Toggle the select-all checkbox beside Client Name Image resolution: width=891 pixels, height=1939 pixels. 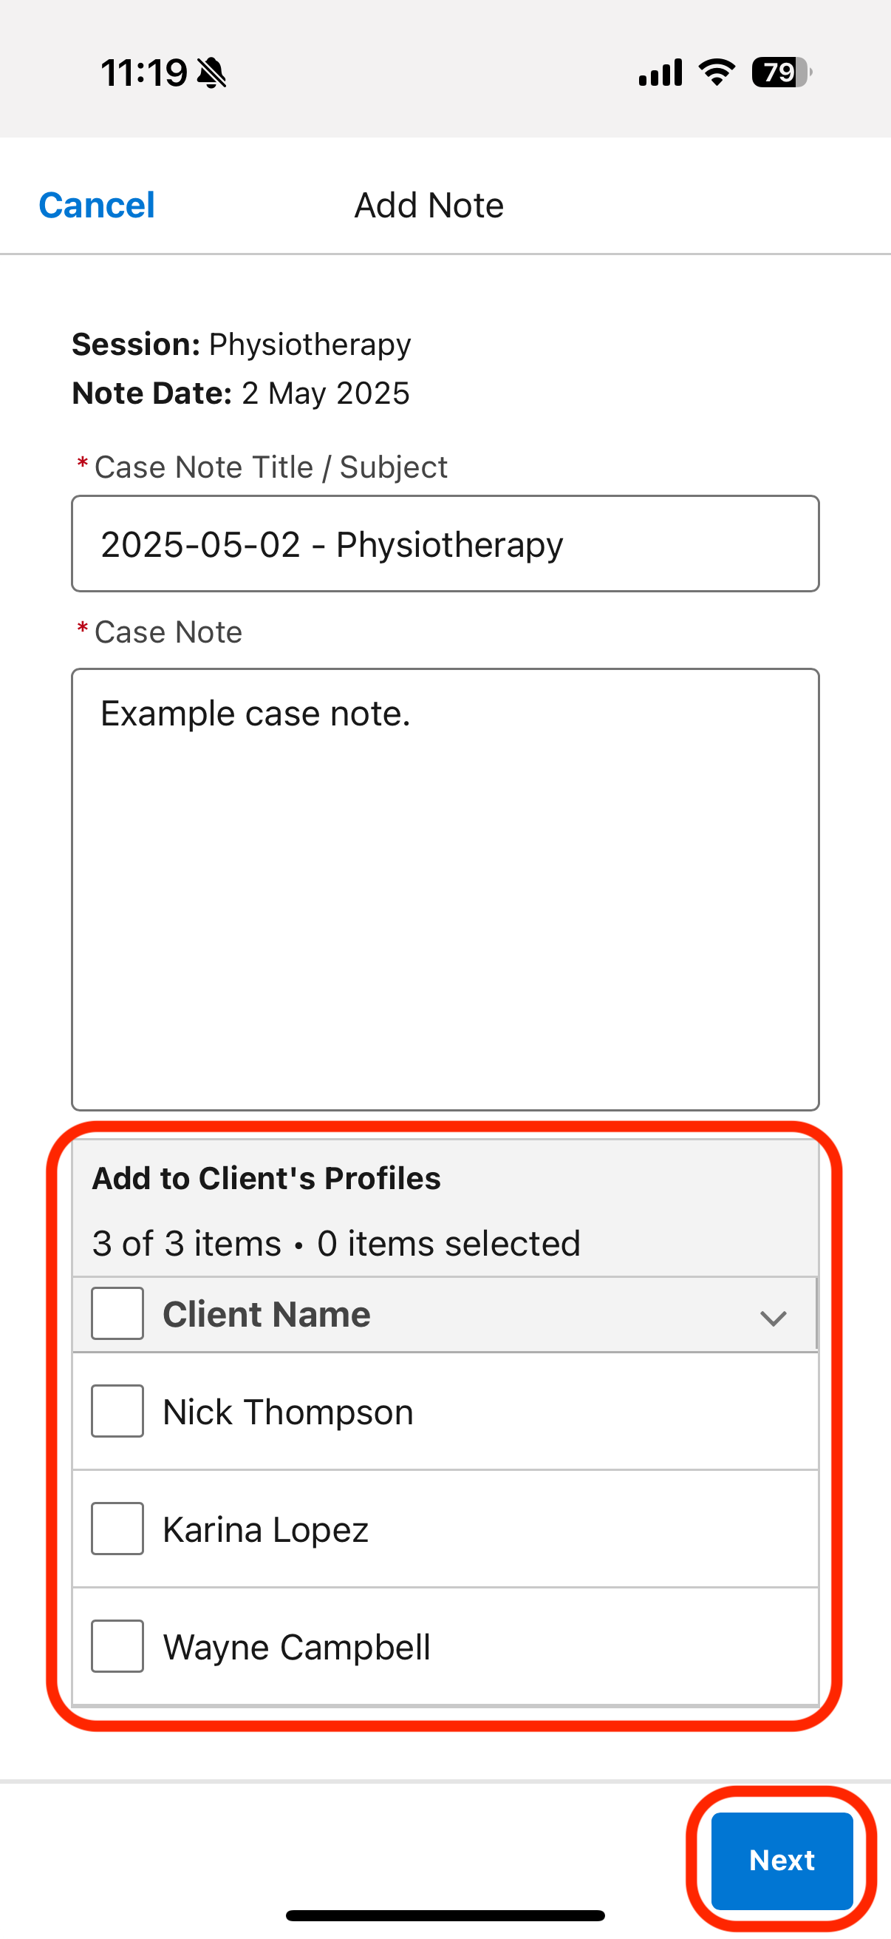click(x=117, y=1313)
